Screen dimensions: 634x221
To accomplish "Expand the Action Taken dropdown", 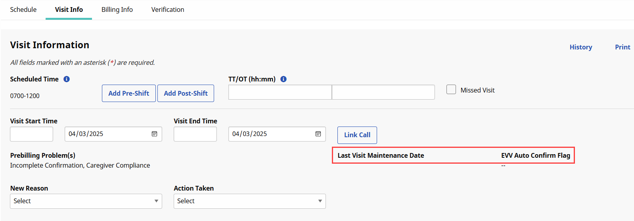I will [249, 201].
